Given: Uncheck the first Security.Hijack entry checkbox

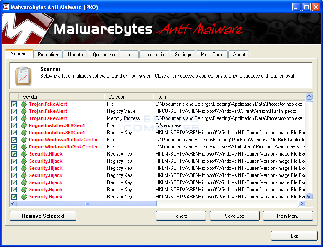Looking at the screenshot, I should 14,154.
